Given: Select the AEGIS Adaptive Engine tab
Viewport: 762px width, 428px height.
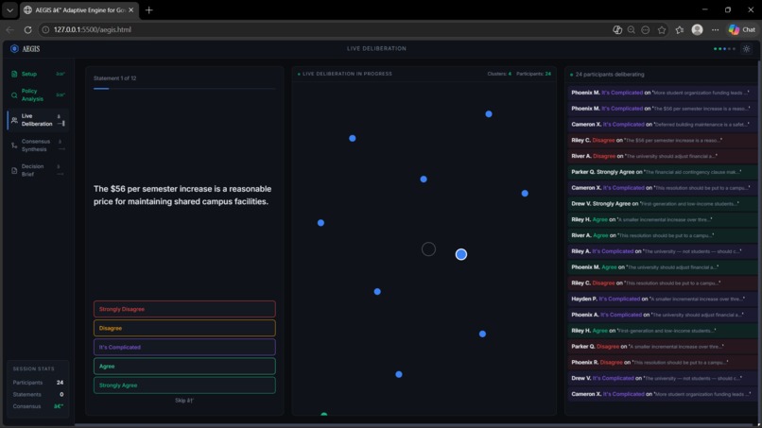Looking at the screenshot, I should click(79, 9).
